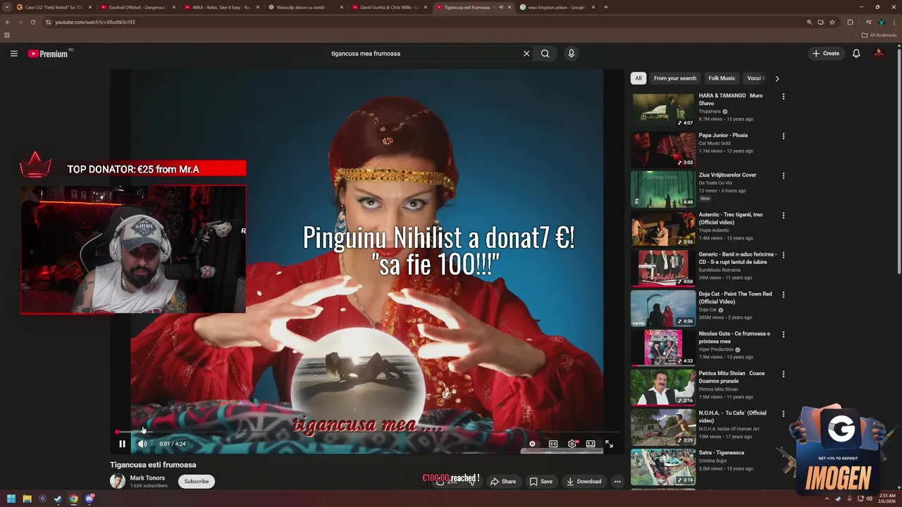This screenshot has width=902, height=507.
Task: Select the From your search chip
Action: (x=674, y=78)
